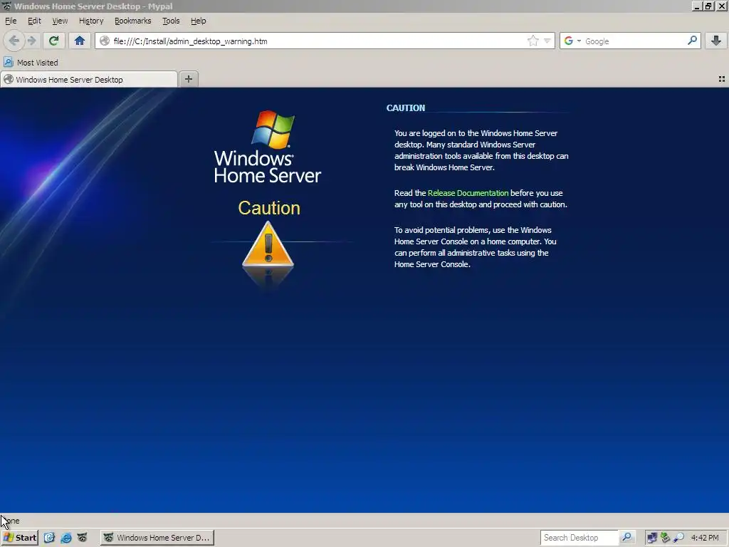This screenshot has width=729, height=547.
Task: Open the Edit menu
Action: point(34,21)
